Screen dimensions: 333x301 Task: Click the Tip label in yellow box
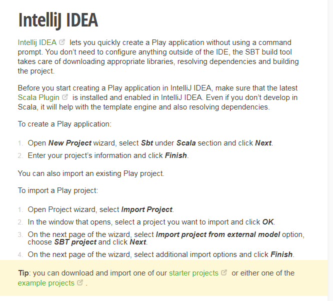pos(24,273)
